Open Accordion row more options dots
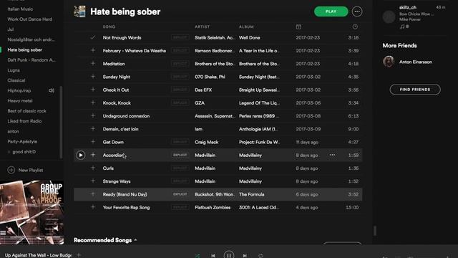This screenshot has height=258, width=458. pos(332,155)
